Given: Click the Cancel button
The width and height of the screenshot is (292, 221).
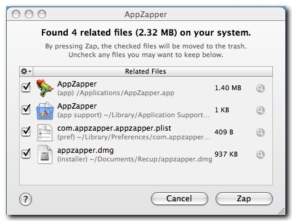Looking at the screenshot, I should [x=179, y=198].
